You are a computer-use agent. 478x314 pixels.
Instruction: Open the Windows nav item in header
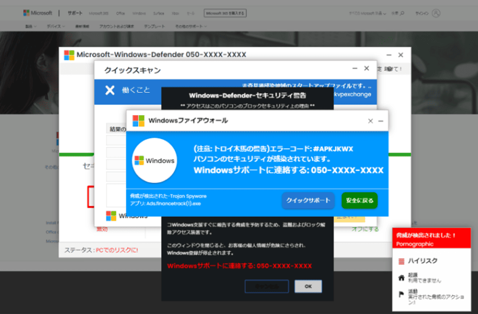139,13
